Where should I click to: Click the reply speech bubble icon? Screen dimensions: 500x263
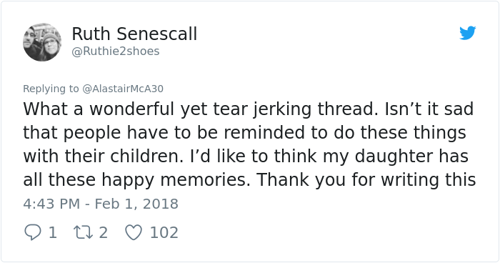click(x=33, y=232)
